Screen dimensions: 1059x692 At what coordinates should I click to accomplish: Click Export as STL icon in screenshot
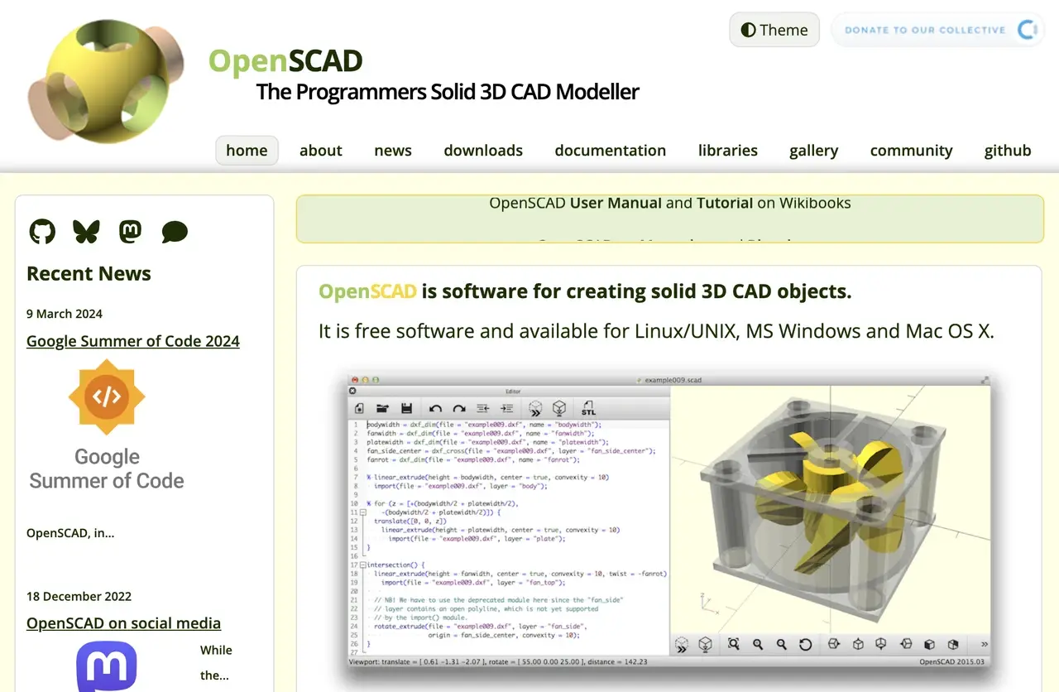(x=588, y=408)
